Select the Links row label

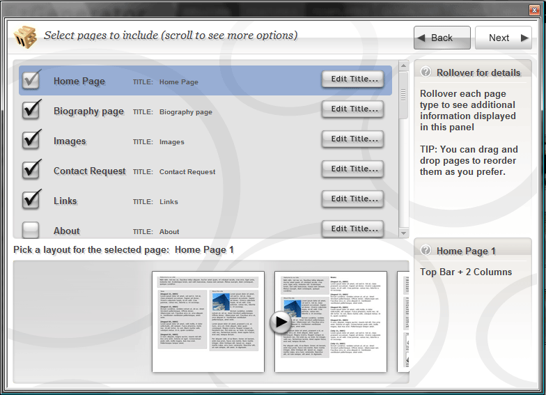pyautogui.click(x=65, y=201)
